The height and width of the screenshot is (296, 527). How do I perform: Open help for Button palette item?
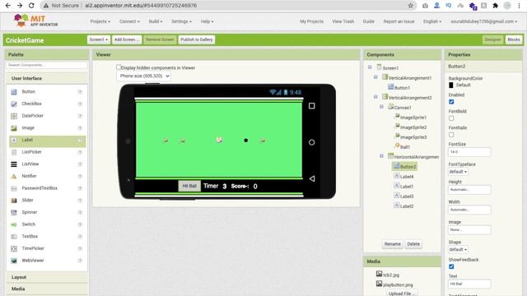(80, 91)
